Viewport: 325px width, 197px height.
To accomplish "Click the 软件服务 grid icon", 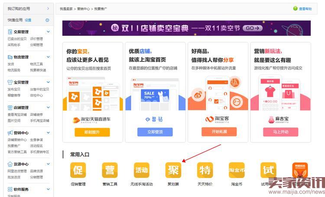I will coord(10,189).
